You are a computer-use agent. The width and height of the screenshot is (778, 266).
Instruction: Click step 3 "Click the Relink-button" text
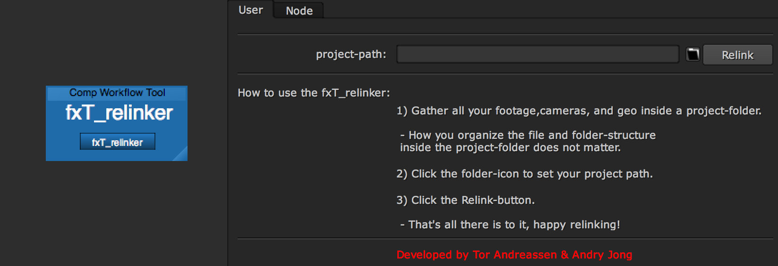pos(465,201)
